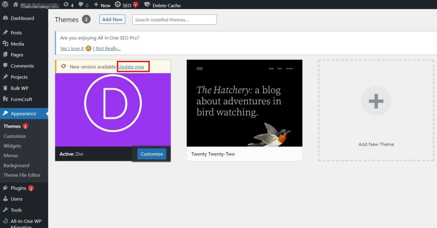Click the Pages document icon

point(5,55)
